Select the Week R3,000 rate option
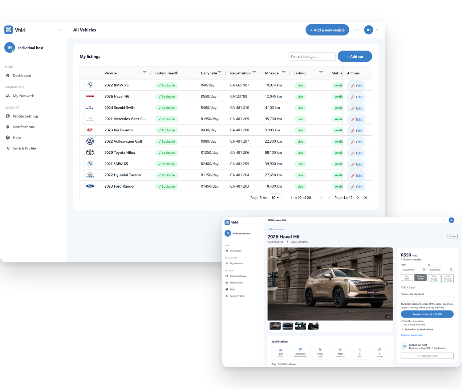The width and height of the screenshot is (462, 389). [x=434, y=278]
